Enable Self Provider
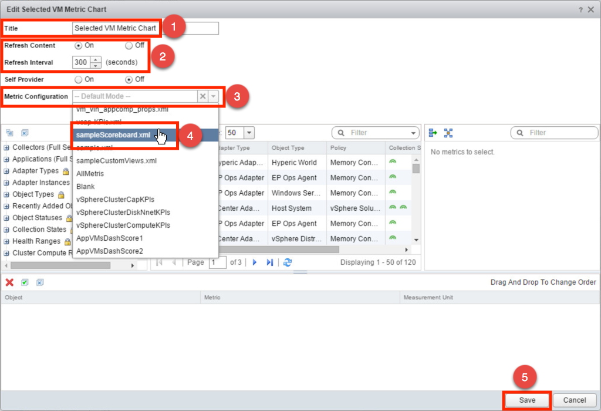601x411 pixels. click(x=77, y=79)
